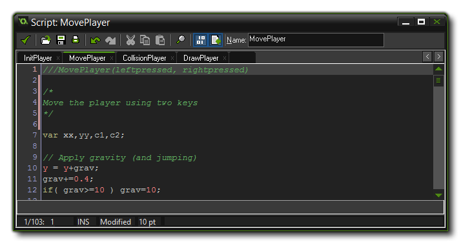Image resolution: width=461 pixels, height=244 pixels.
Task: Print the script with the printer icon
Action: [76, 39]
